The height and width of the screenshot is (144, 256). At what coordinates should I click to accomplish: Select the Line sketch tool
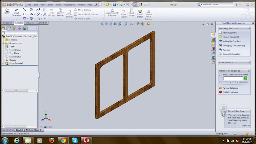(x=24, y=10)
